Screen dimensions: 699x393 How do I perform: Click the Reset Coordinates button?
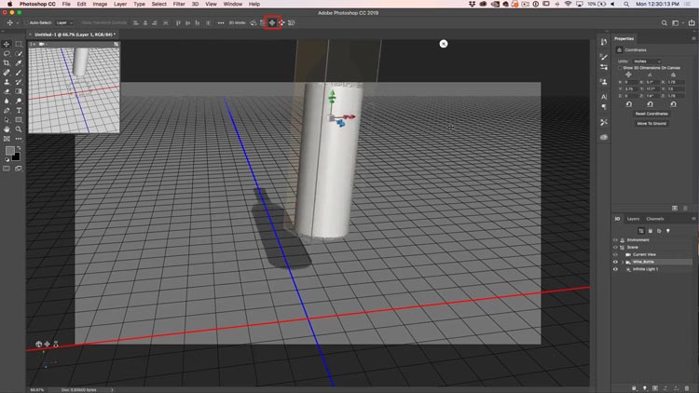(x=651, y=114)
